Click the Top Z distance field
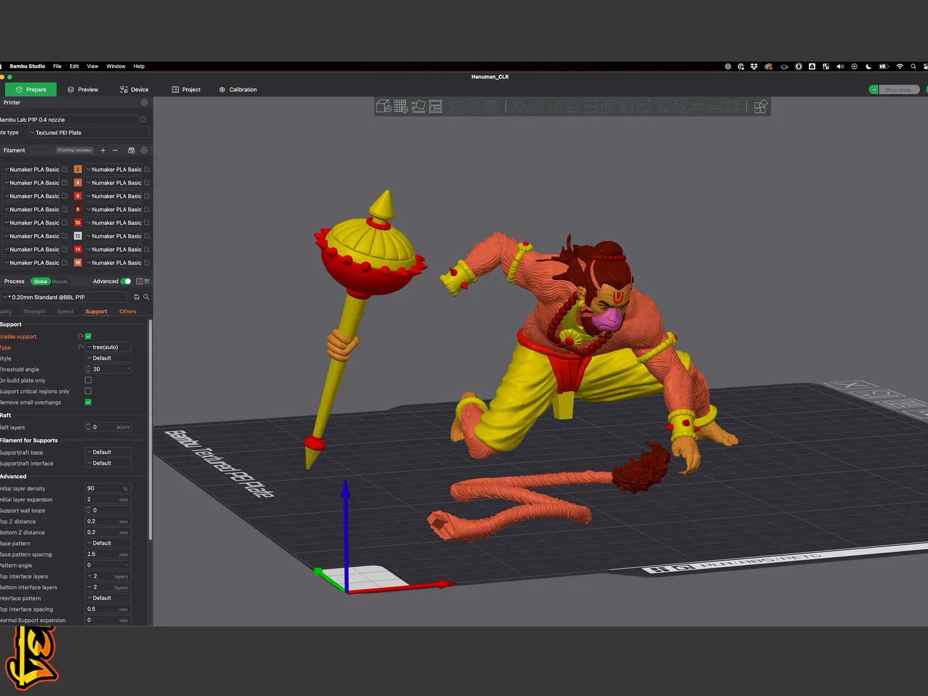Viewport: 928px width, 696px height. (108, 521)
